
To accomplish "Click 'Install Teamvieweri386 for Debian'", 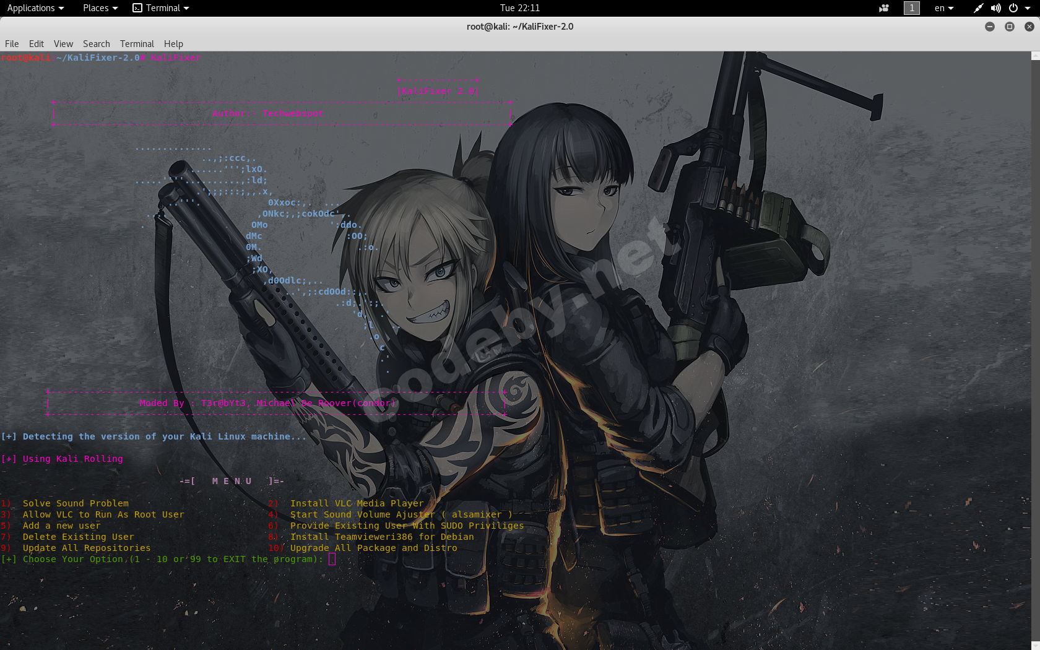I will (x=371, y=537).
